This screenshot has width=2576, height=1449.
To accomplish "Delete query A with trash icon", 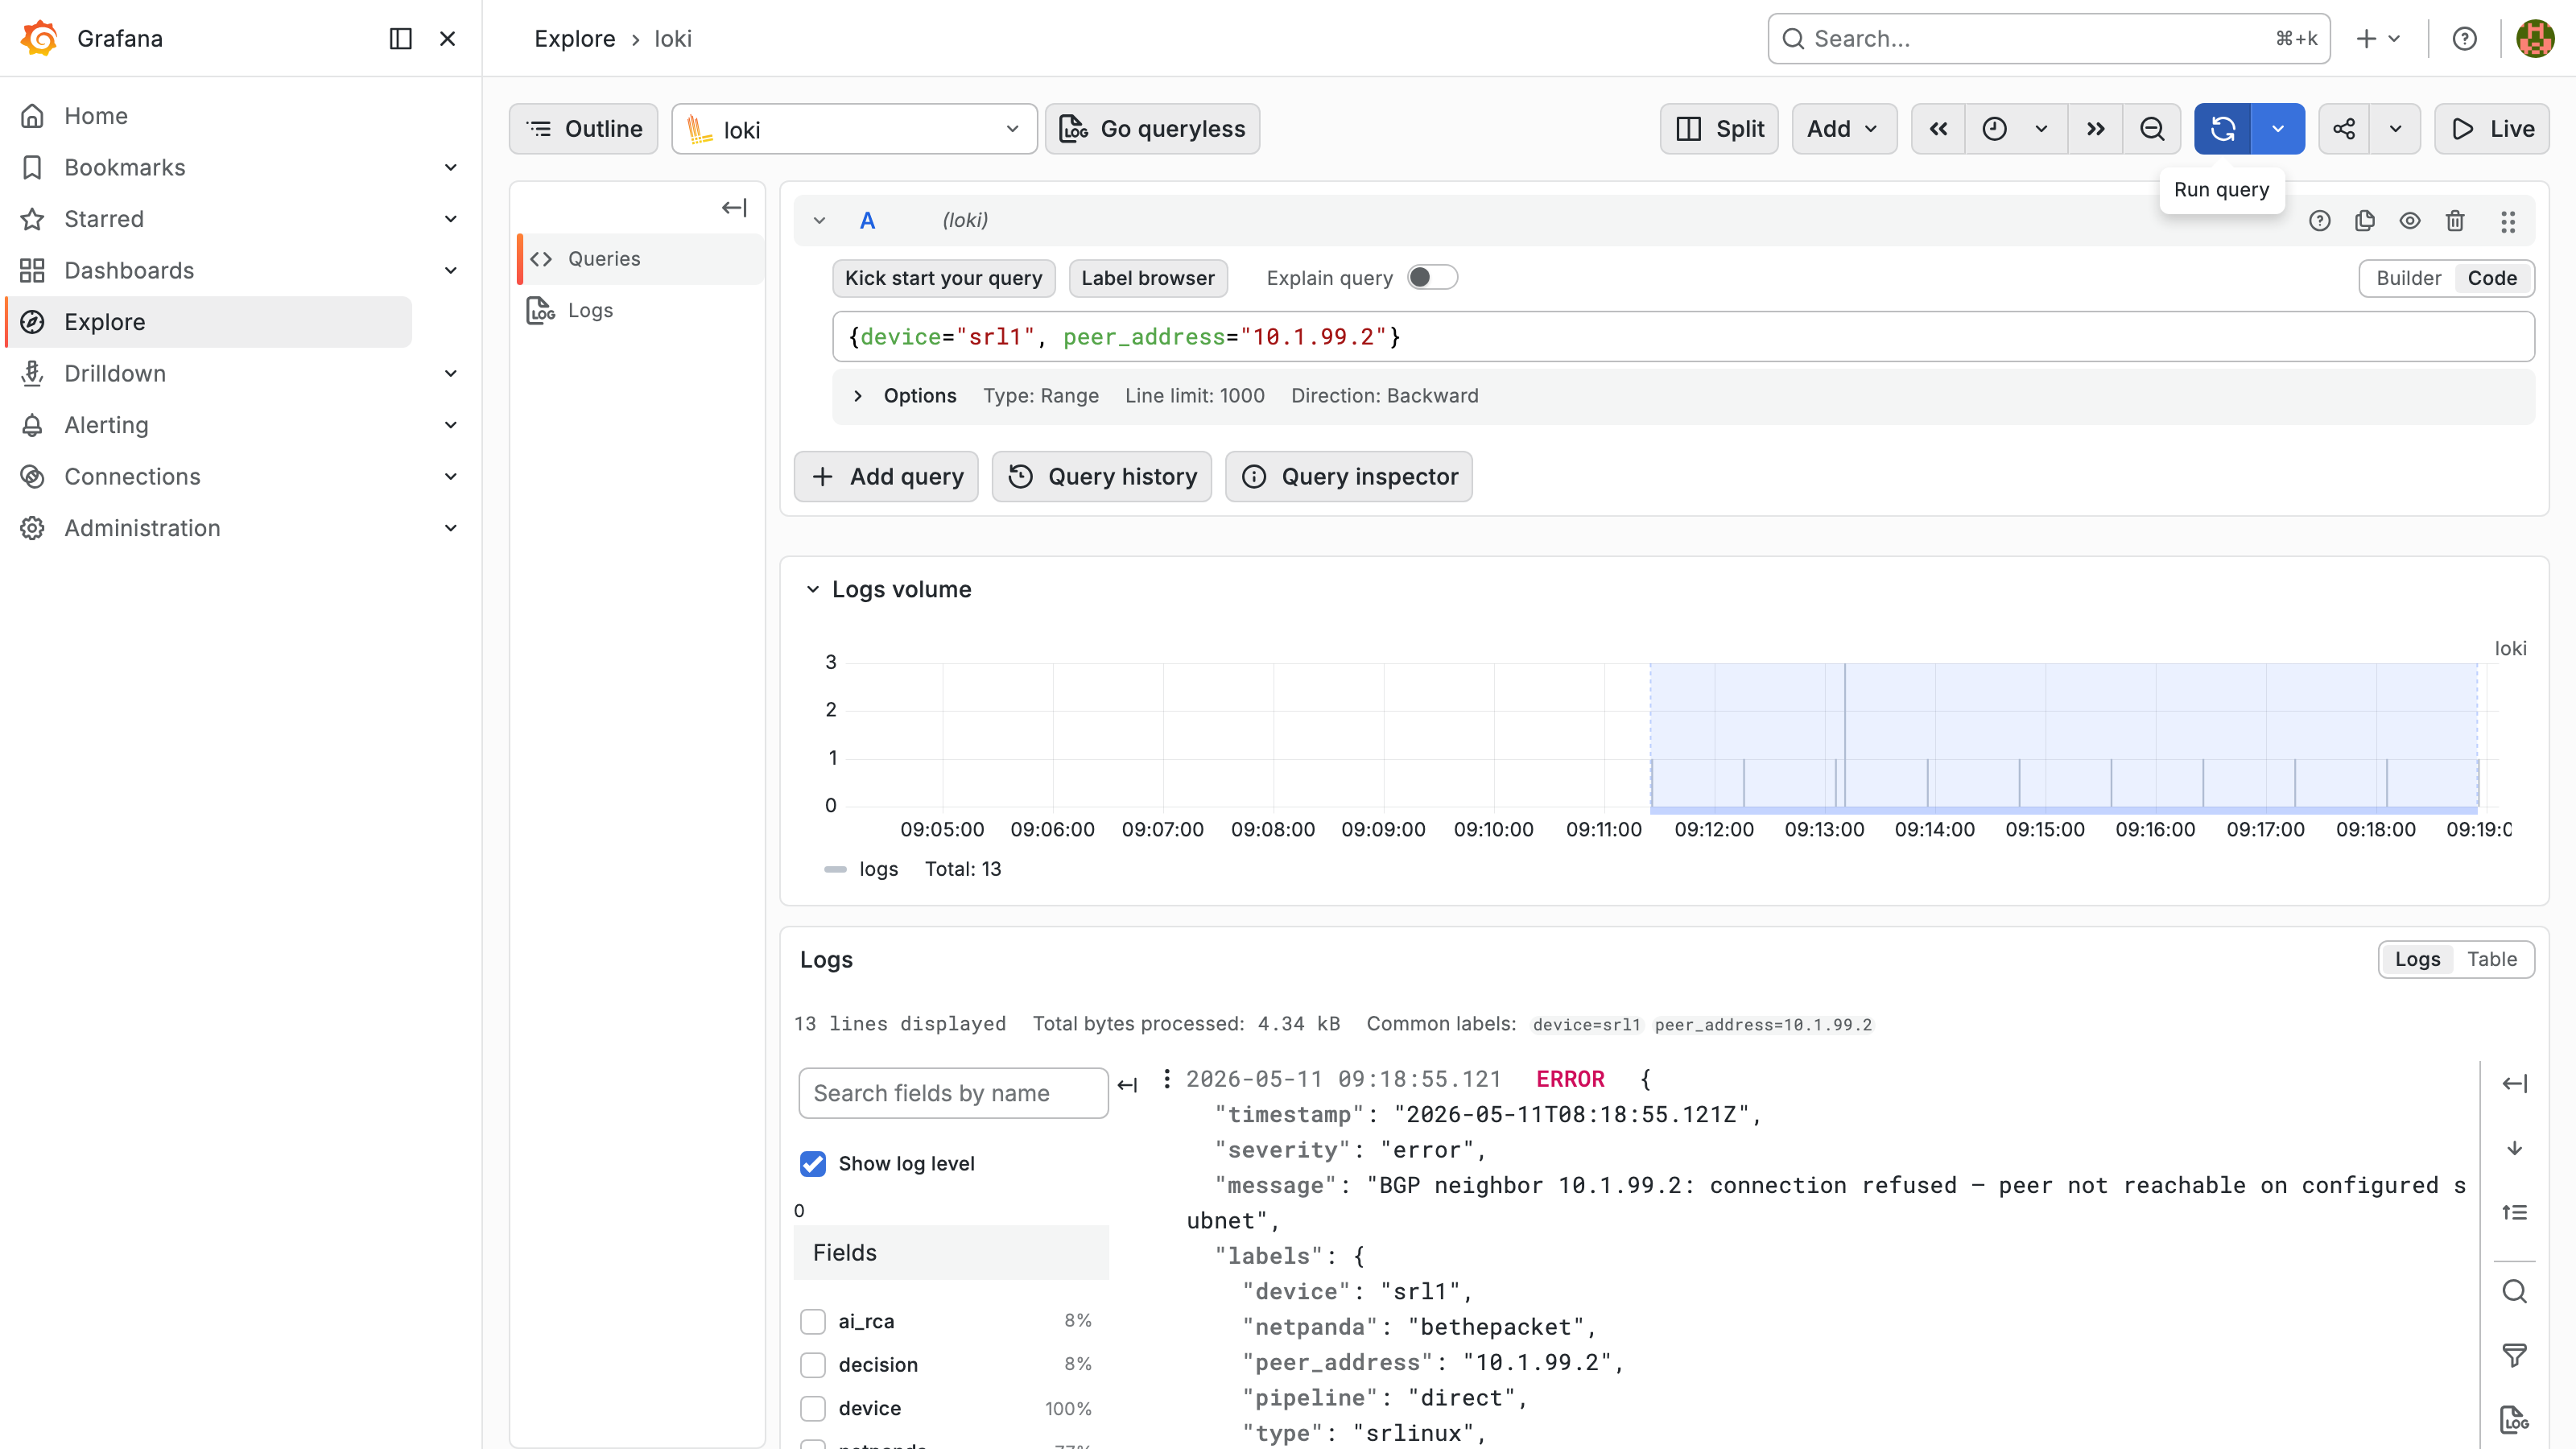I will click(x=2455, y=221).
